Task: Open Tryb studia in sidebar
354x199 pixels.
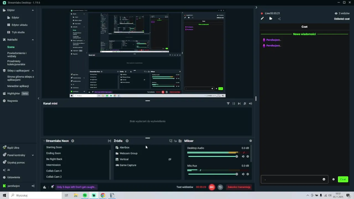Action: pos(18,32)
